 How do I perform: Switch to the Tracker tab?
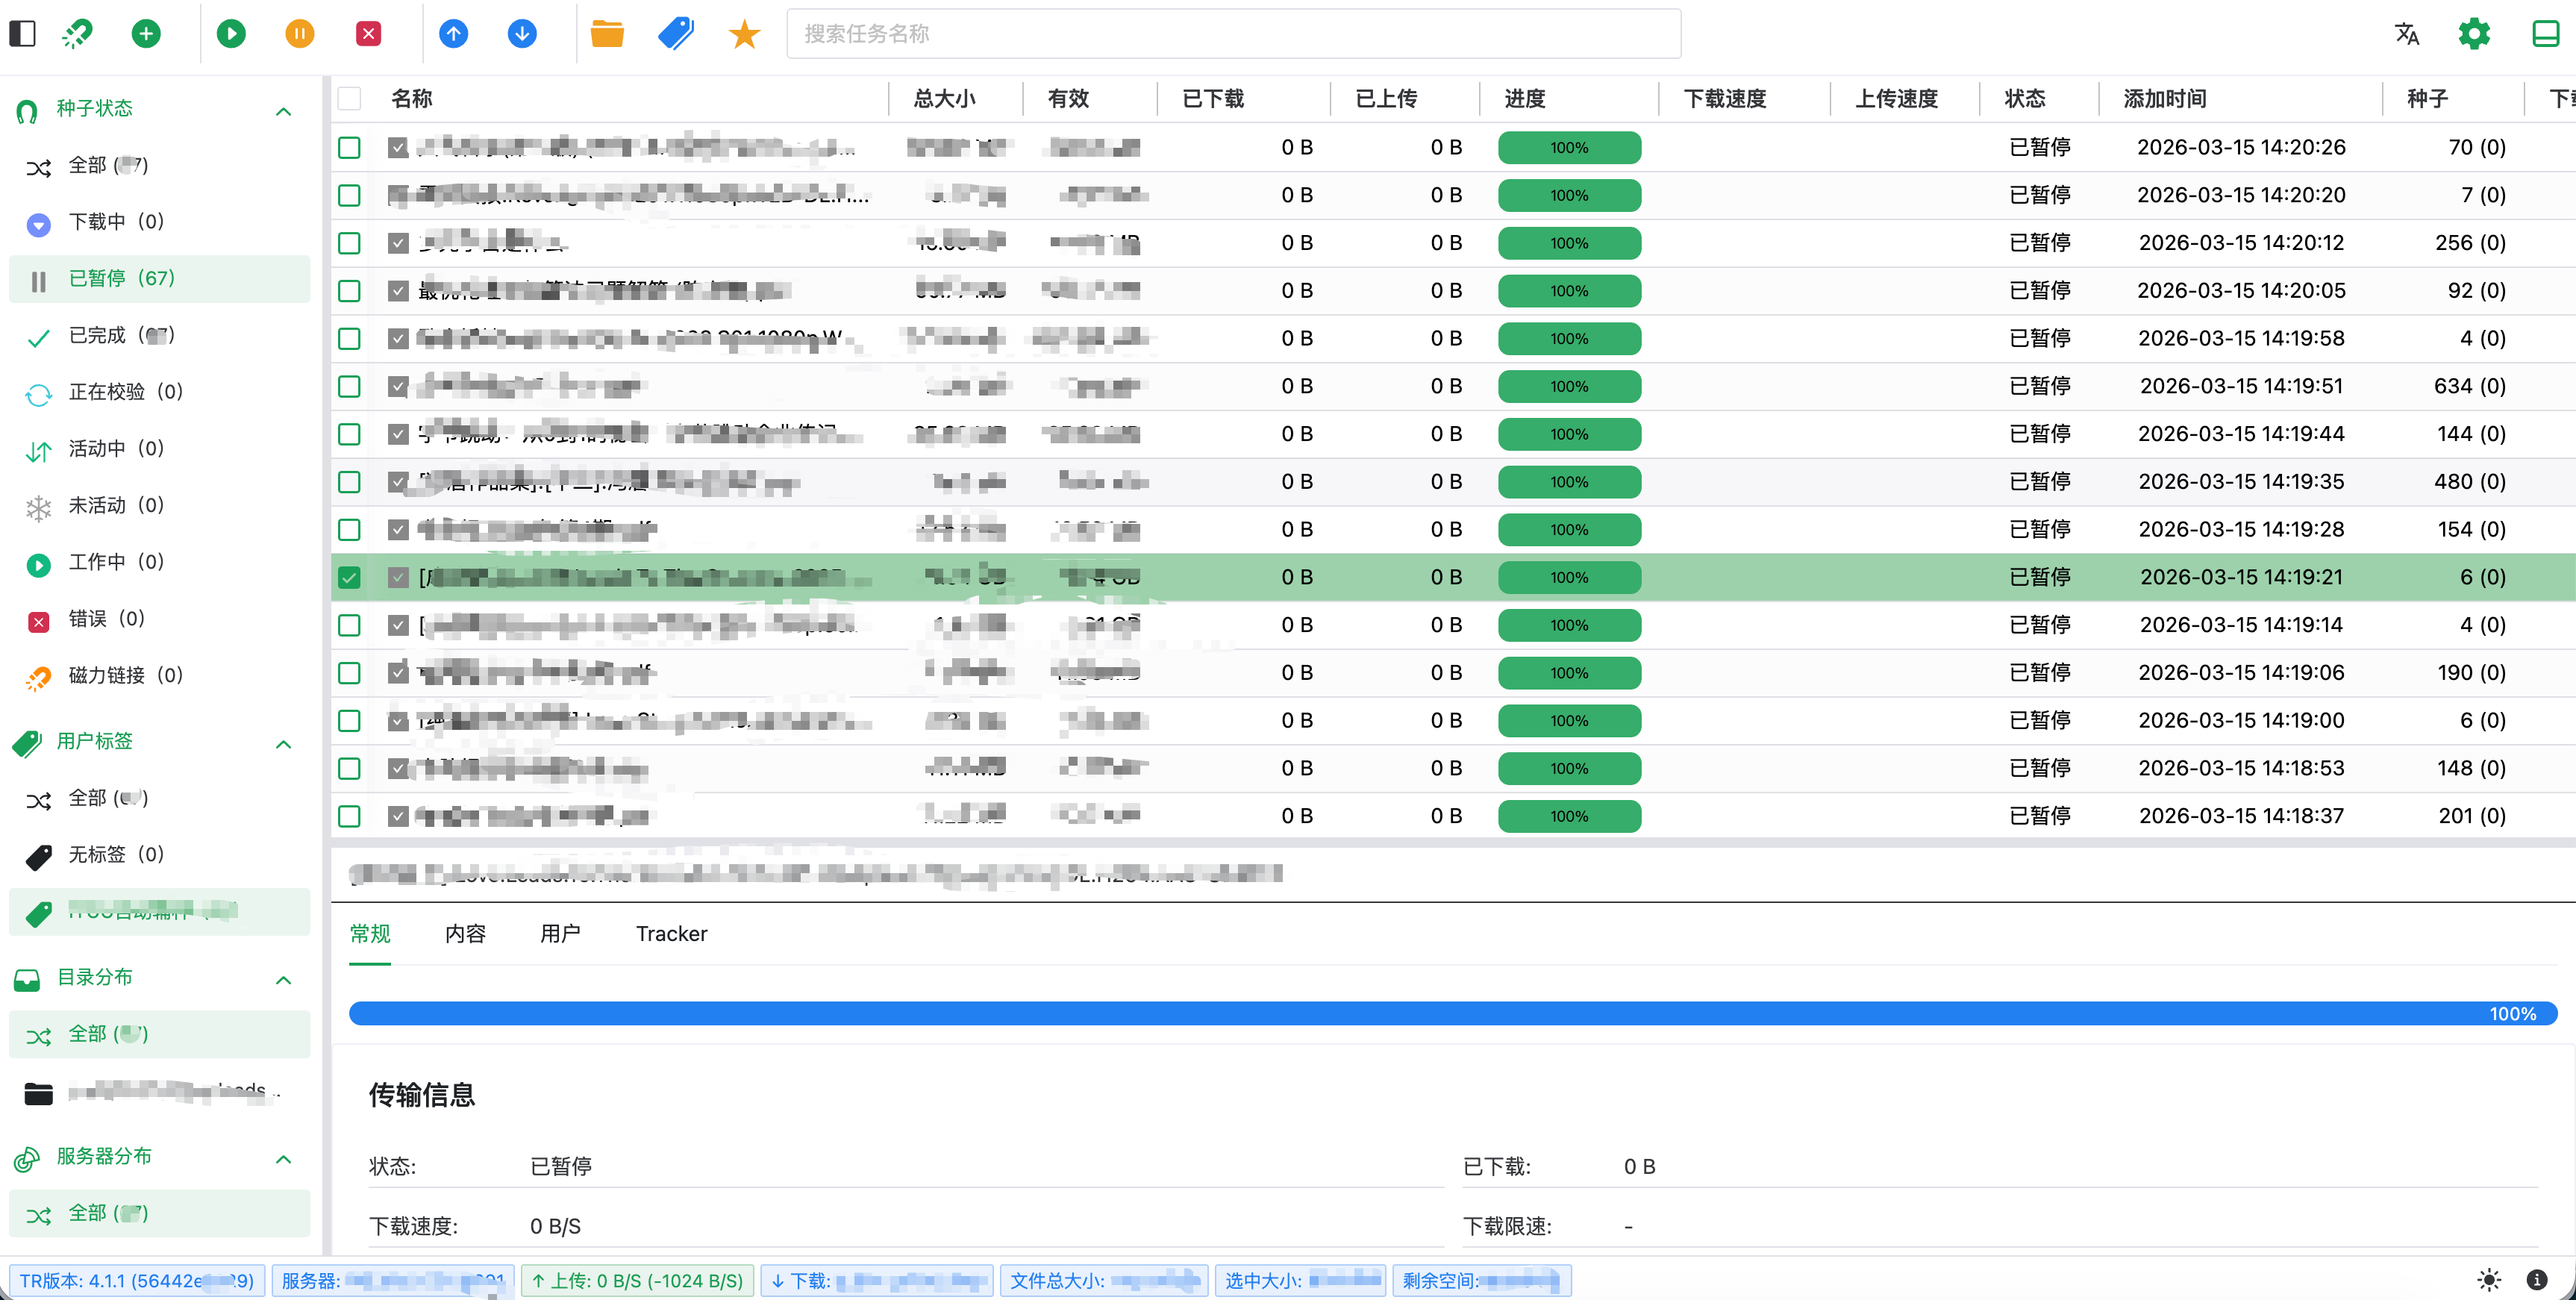pos(671,933)
